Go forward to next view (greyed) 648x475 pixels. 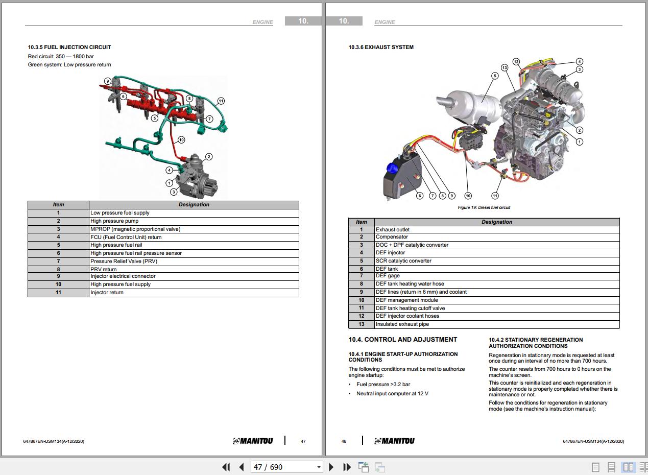click(380, 467)
